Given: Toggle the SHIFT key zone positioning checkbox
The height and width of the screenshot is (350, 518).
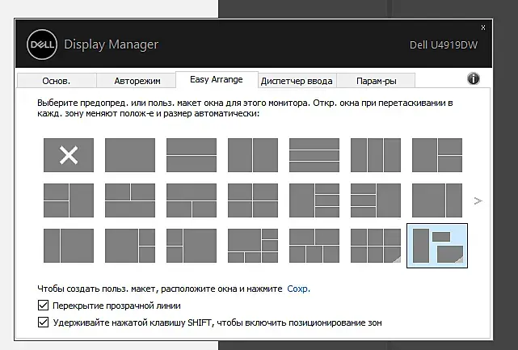Looking at the screenshot, I should (x=43, y=323).
